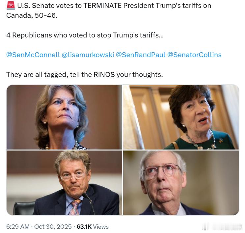Open the 63.1K Views count

click(x=93, y=227)
